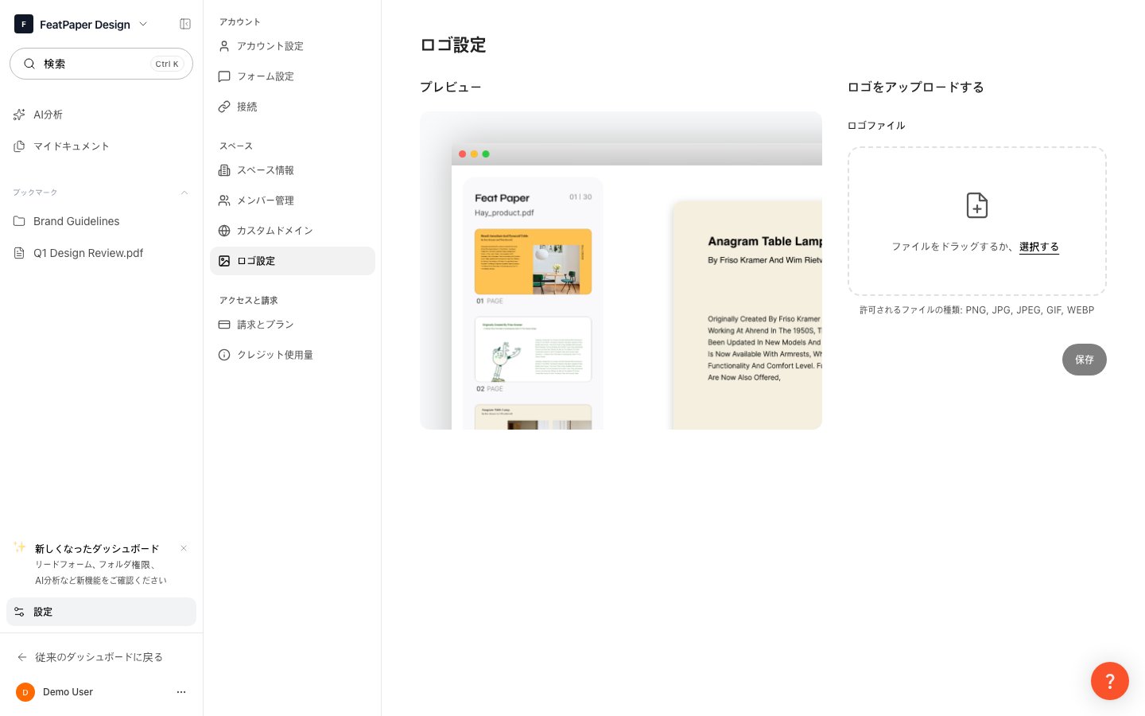Click the Hay_product.pdf file name in preview
This screenshot has height=716, width=1145.
tap(504, 213)
